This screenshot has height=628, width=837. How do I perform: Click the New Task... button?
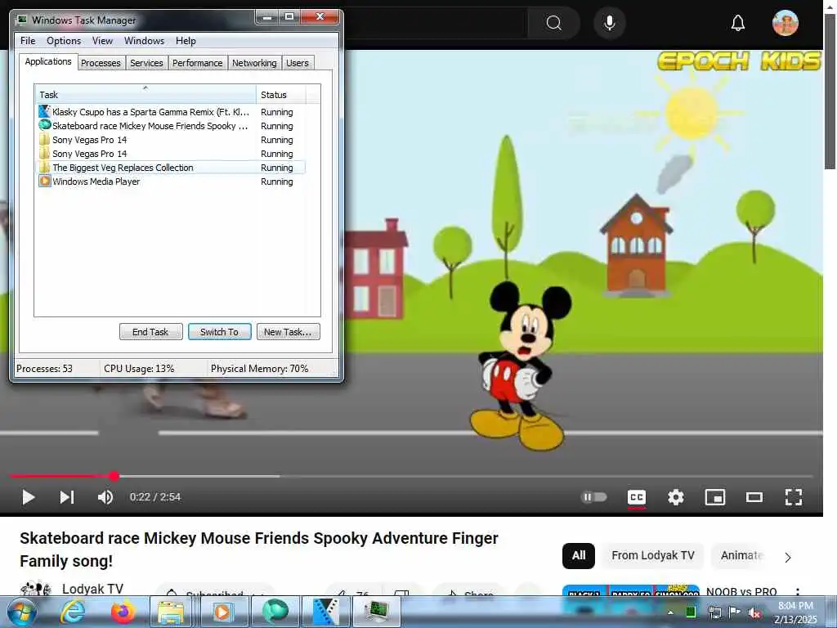click(289, 332)
